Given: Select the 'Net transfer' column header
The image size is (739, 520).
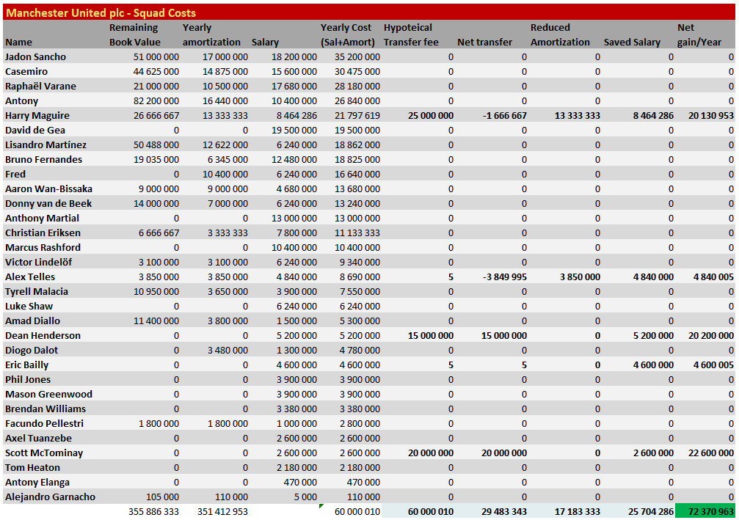Looking at the screenshot, I should (484, 42).
